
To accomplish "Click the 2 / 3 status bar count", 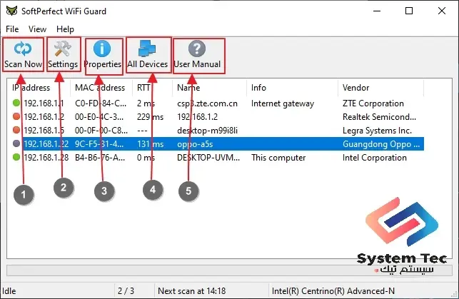I will tap(126, 291).
